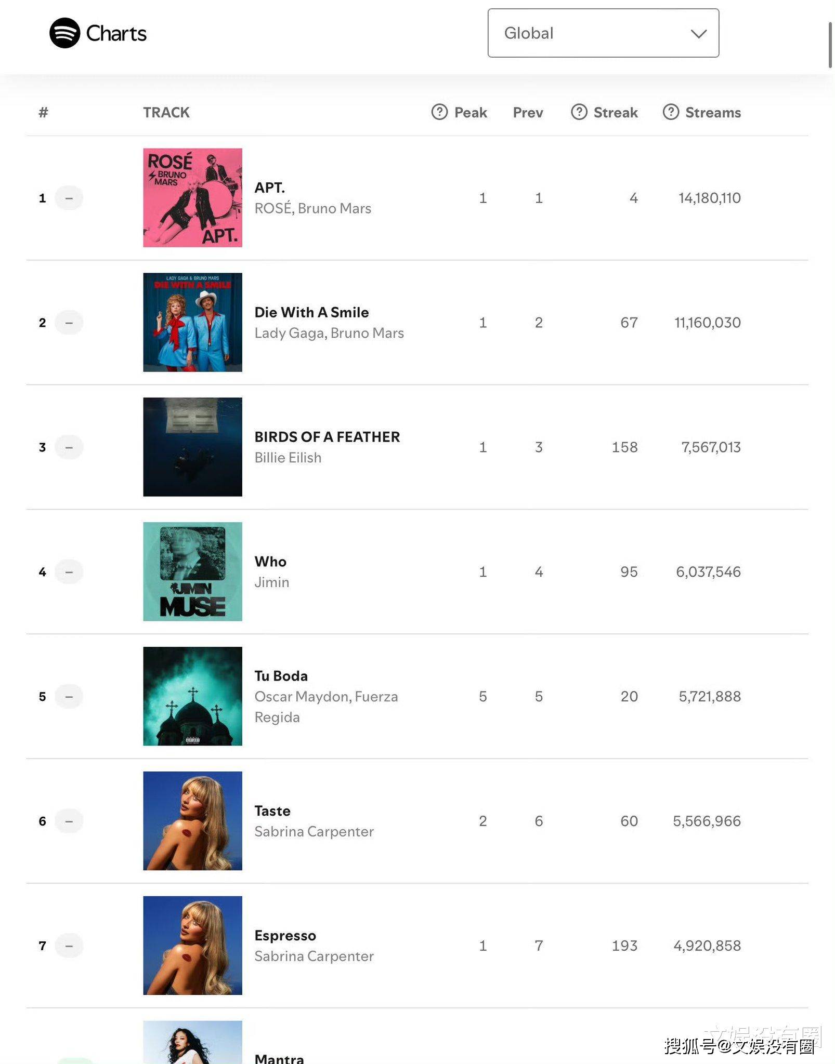The height and width of the screenshot is (1064, 835).
Task: Click the position-change indicator next to Who
Action: 69,572
